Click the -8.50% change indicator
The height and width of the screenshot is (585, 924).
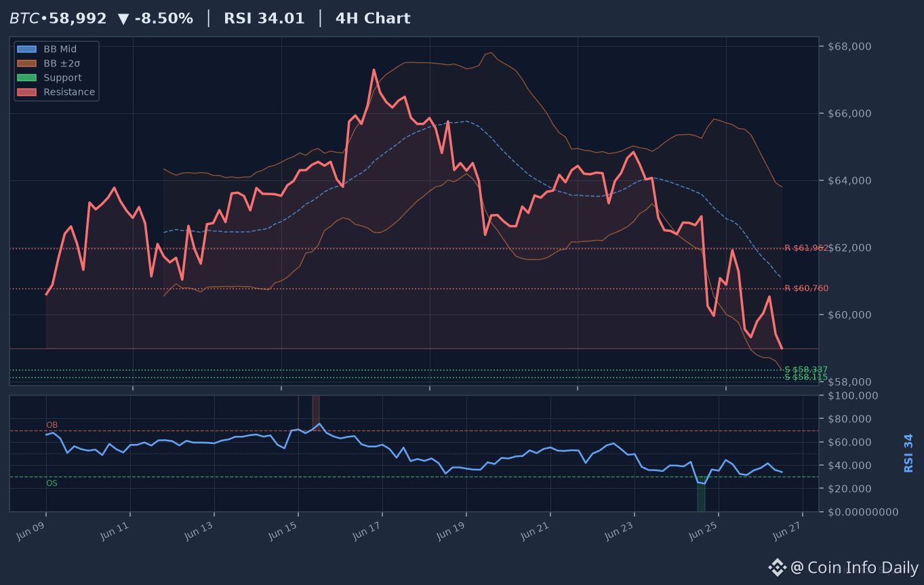point(155,18)
